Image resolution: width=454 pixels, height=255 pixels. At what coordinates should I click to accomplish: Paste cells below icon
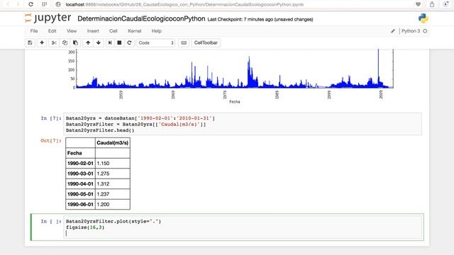pos(75,42)
